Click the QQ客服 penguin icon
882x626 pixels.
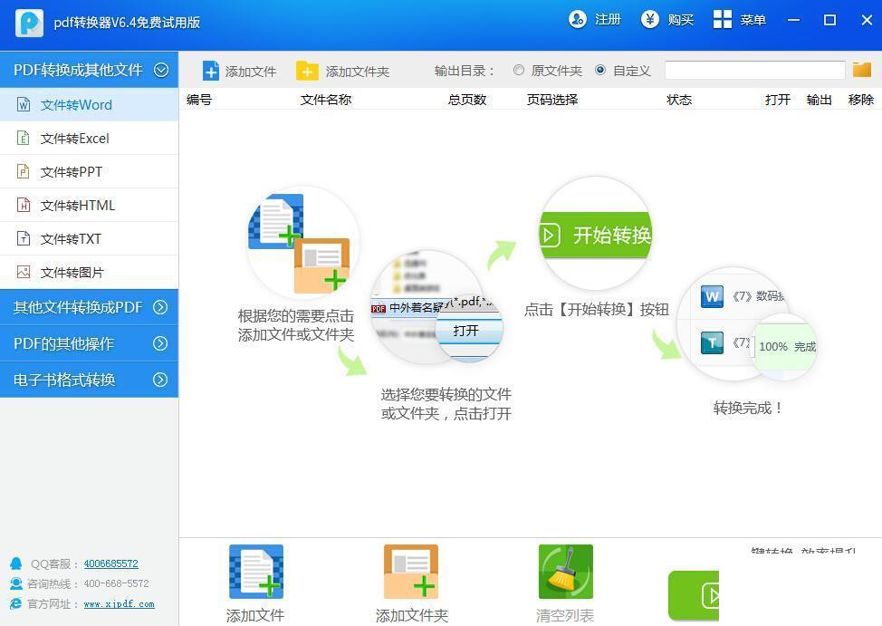[15, 563]
